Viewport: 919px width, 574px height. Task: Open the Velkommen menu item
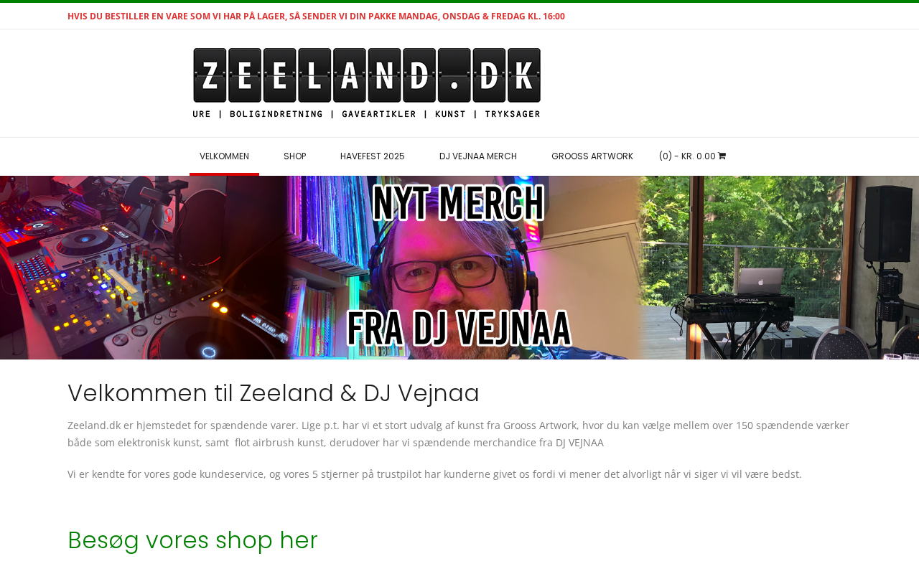[x=224, y=156]
